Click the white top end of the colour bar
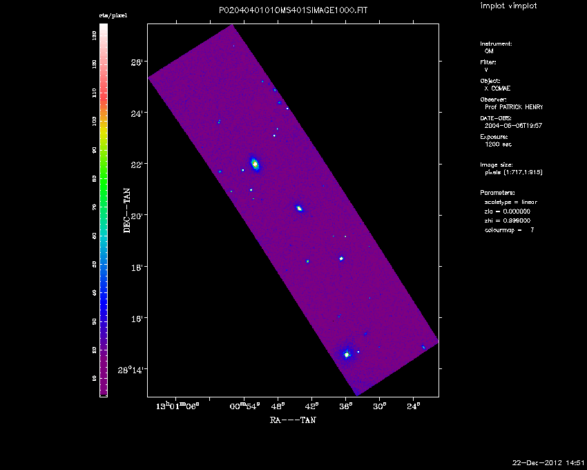The width and height of the screenshot is (587, 470). point(104,28)
